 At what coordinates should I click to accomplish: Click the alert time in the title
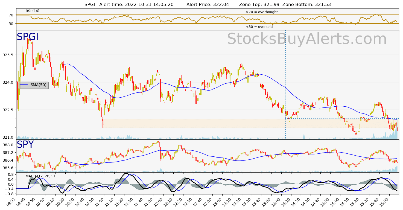point(136,4)
